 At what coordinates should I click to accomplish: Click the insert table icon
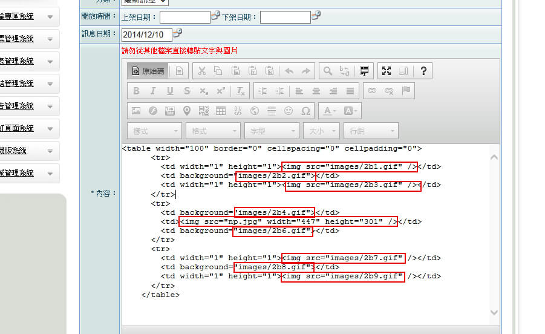221,111
